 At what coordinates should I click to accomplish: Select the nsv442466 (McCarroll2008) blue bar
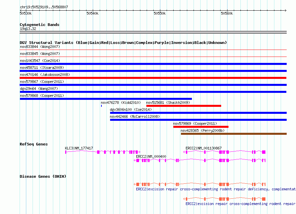[x=198, y=120]
